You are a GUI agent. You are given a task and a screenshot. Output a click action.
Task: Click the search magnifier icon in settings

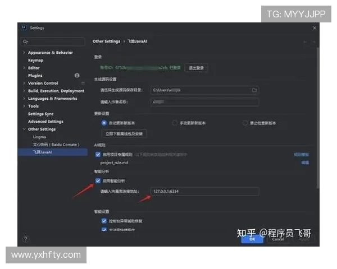25,41
